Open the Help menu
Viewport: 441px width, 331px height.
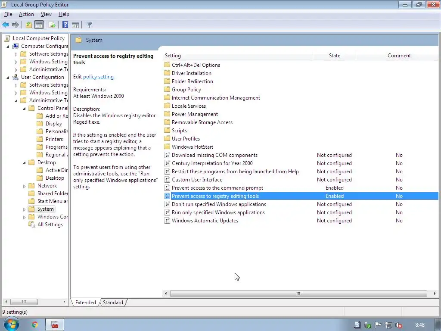tap(64, 14)
